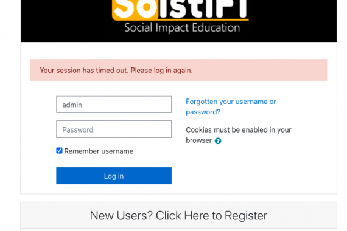The height and width of the screenshot is (231, 347).
Task: Click New Users? Click Here to Register heading
Action: tap(178, 216)
